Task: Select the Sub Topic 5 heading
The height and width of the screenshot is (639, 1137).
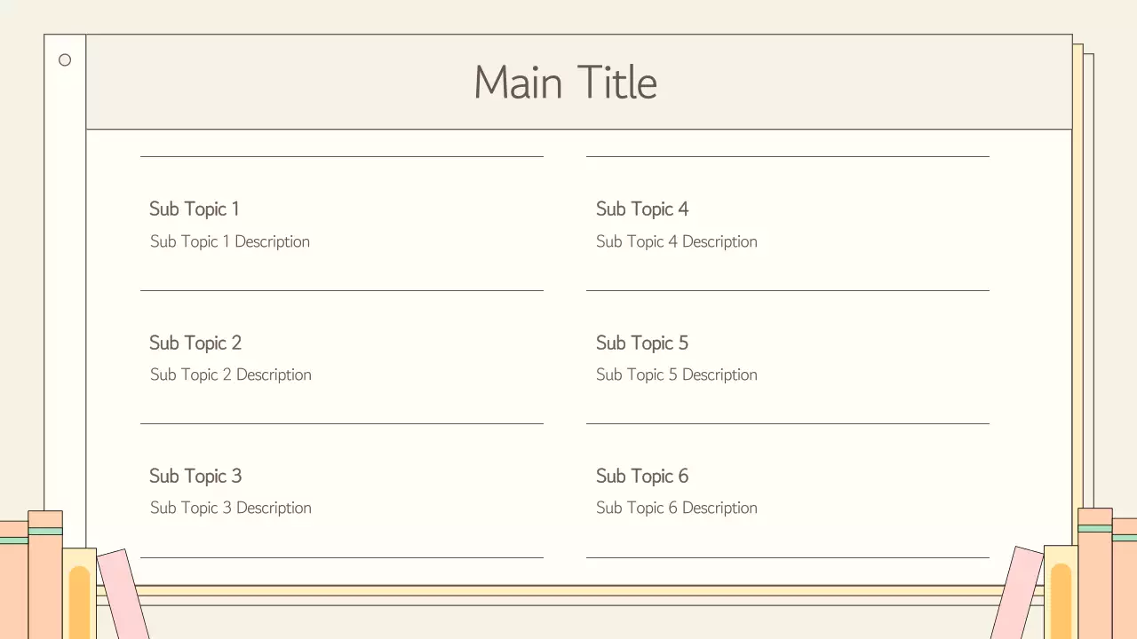Action: (641, 343)
